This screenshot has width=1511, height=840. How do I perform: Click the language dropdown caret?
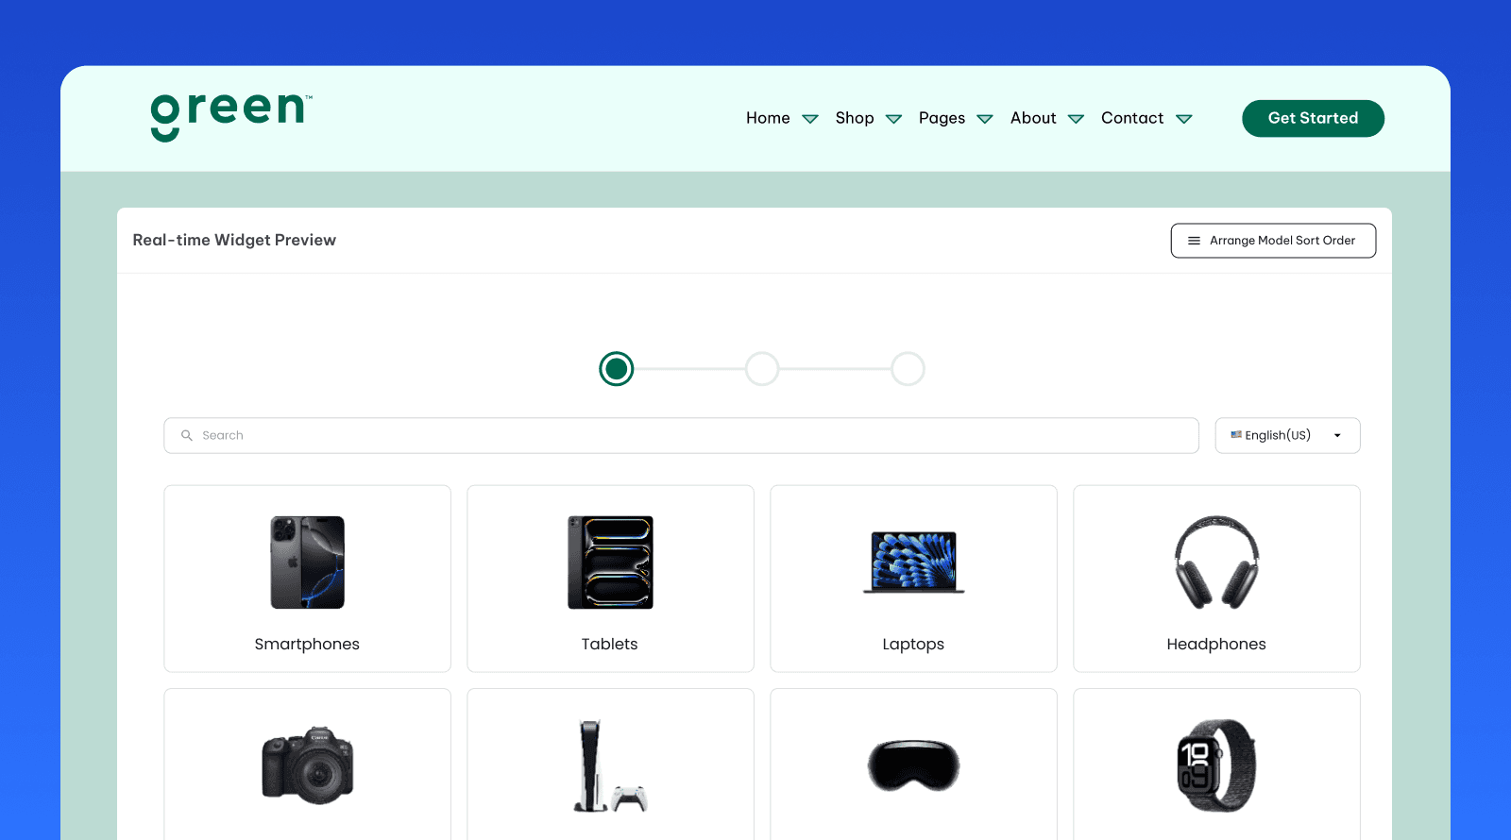[x=1337, y=436]
